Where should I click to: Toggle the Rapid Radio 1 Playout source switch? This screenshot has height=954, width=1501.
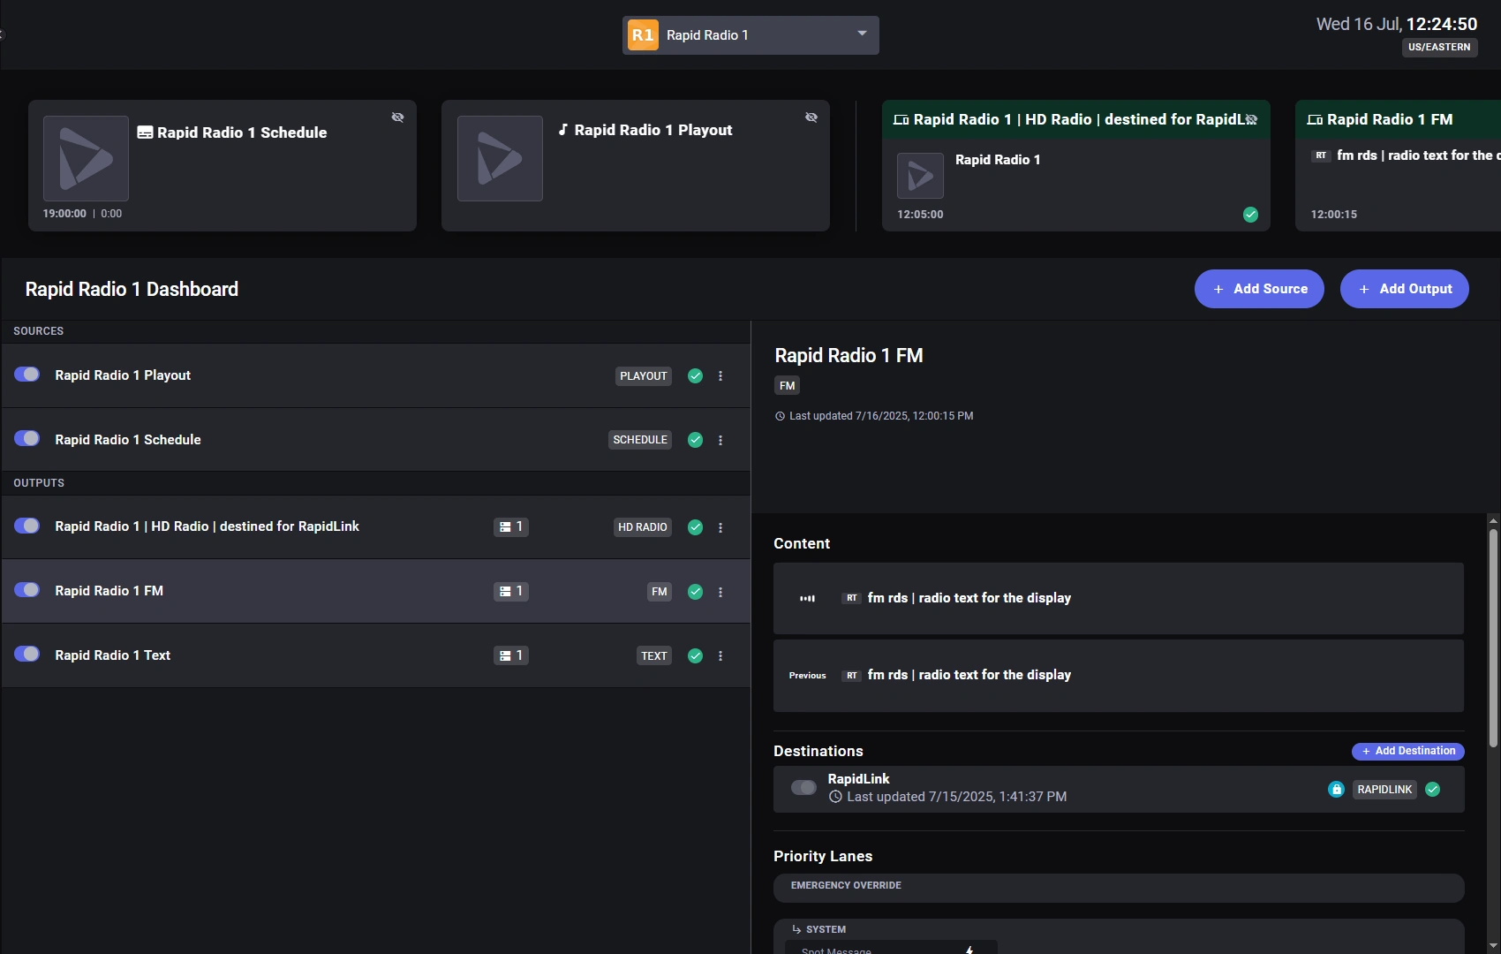[27, 375]
